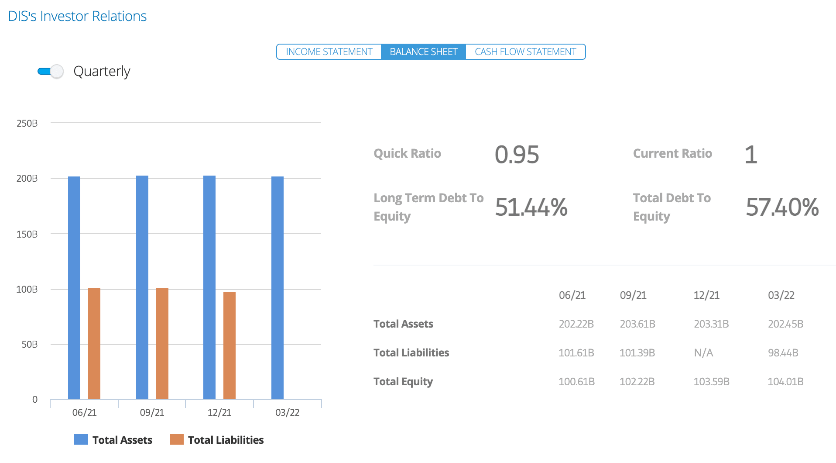Click the Quick Ratio value 0.95
The image size is (836, 463).
(x=517, y=155)
